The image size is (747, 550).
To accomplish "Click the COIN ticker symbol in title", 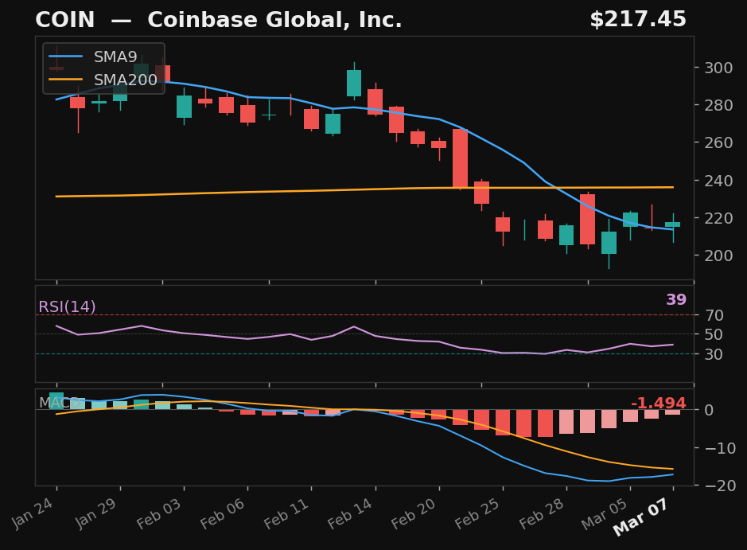I will tap(64, 20).
